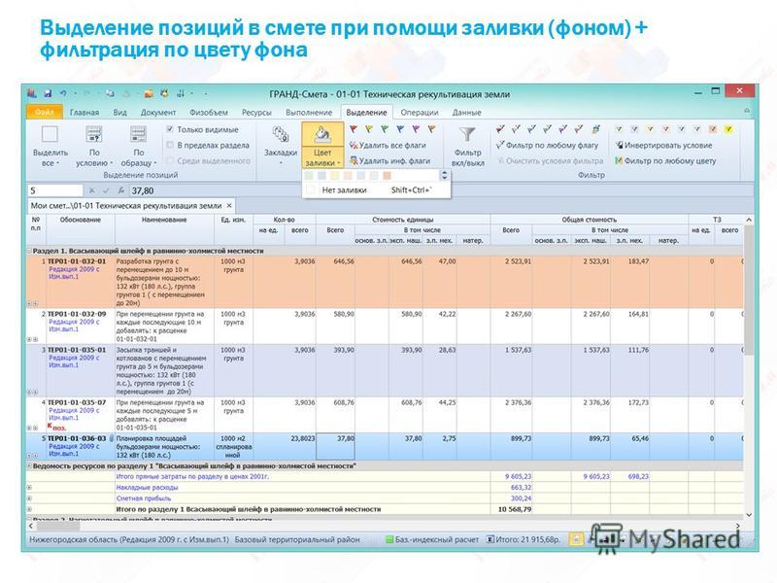Undo the last action from the title bar
This screenshot has width=777, height=583.
pyautogui.click(x=63, y=93)
